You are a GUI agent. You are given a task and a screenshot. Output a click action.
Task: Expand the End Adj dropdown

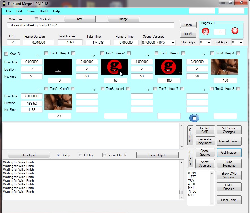tap(241, 42)
